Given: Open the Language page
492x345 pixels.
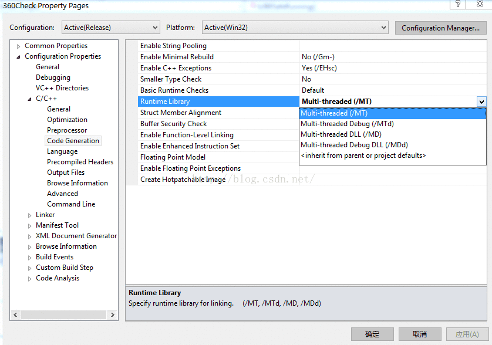Looking at the screenshot, I should 62,151.
